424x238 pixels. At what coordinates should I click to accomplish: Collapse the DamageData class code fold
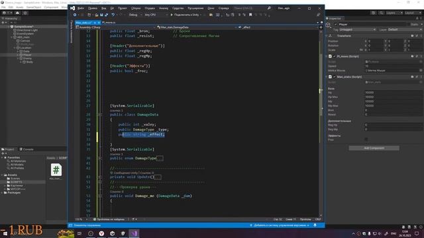tap(100, 114)
